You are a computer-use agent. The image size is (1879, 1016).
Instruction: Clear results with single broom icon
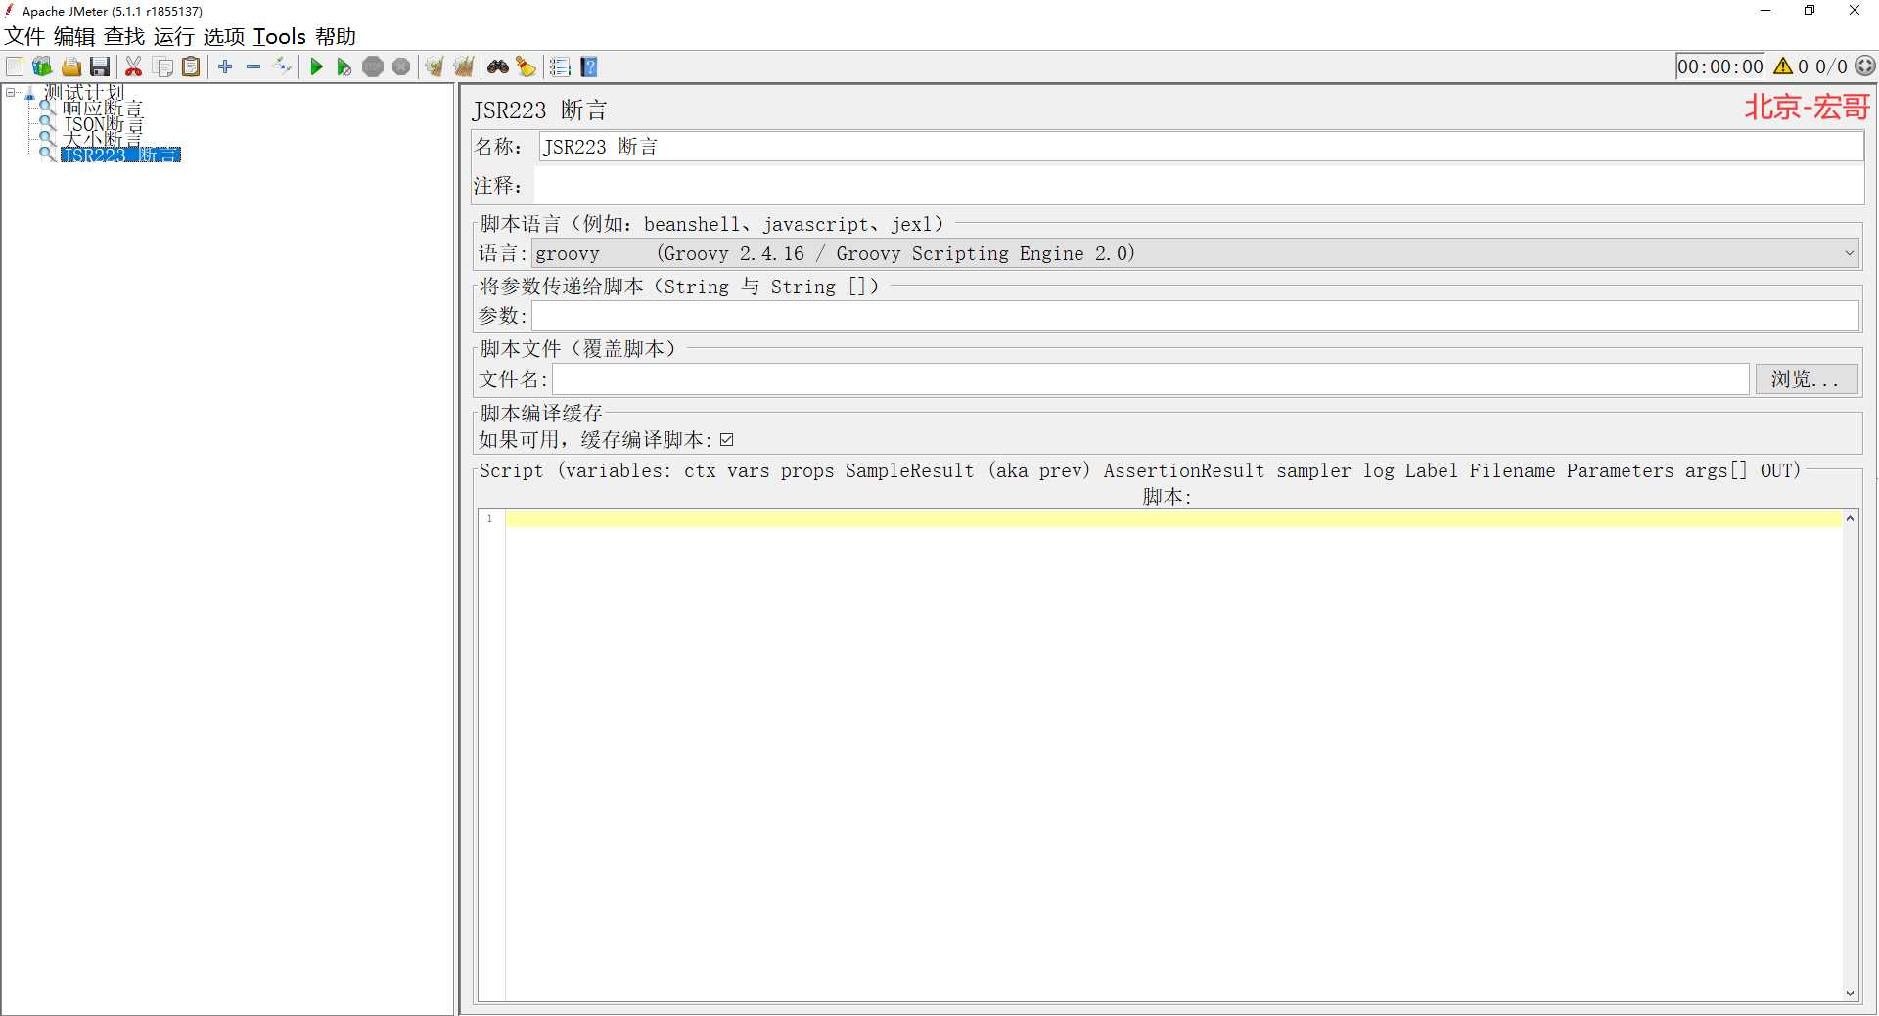435,66
